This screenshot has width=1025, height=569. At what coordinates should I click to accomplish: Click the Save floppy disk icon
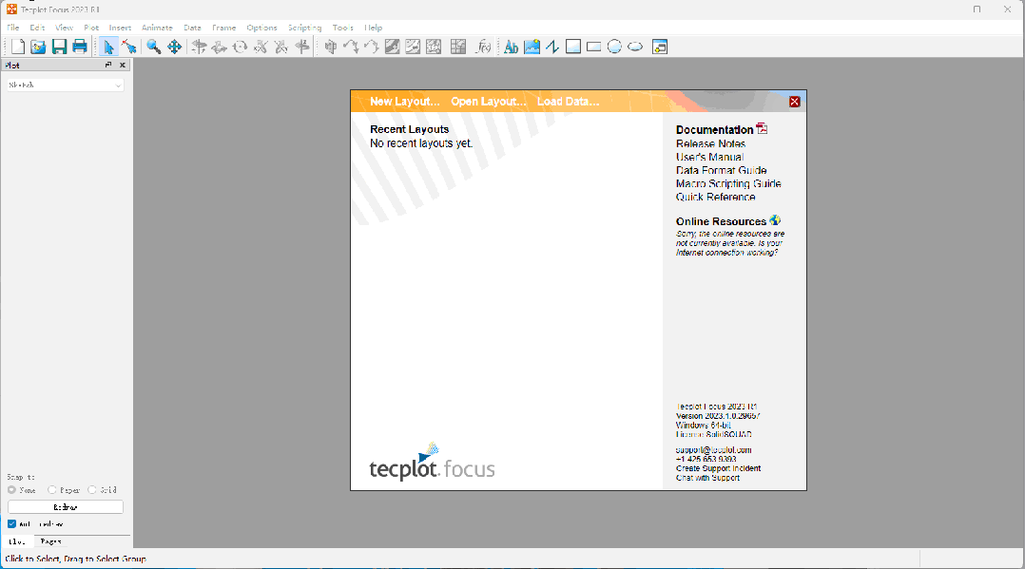tap(60, 47)
